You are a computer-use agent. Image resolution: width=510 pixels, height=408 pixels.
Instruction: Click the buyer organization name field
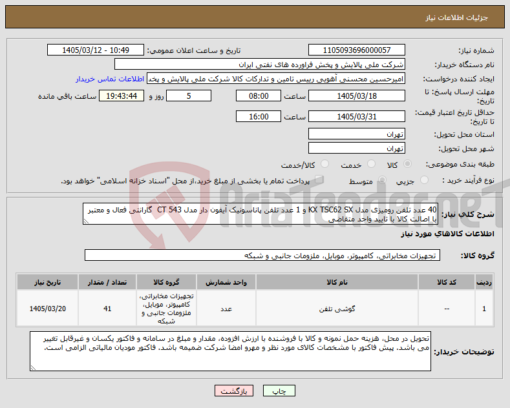260,65
